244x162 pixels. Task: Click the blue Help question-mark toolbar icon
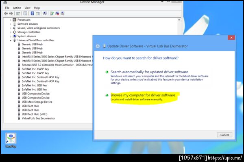pos(33,13)
